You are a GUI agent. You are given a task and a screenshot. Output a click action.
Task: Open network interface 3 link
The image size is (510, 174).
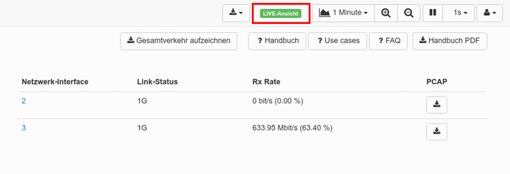pos(24,128)
